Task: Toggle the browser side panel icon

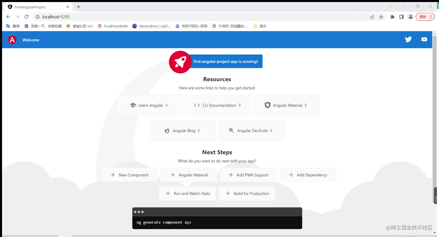Action: (402, 17)
